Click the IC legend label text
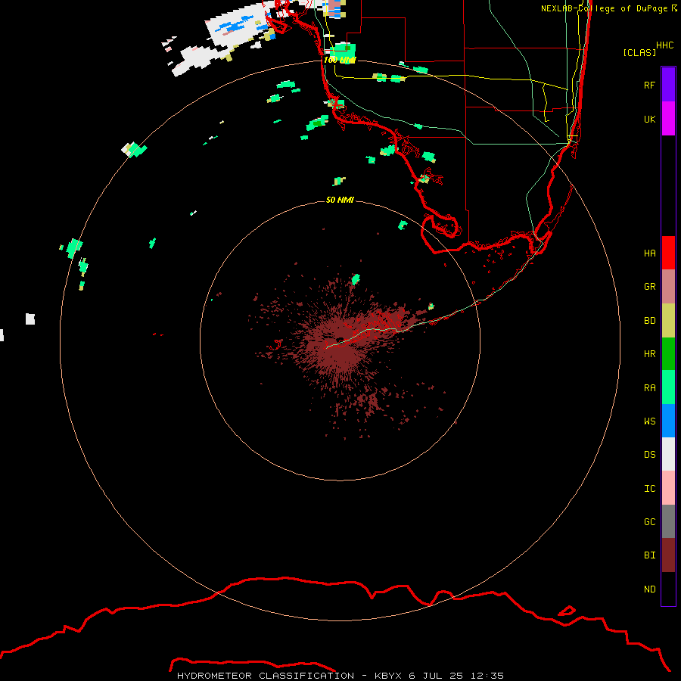Screen dimensions: 681x681 pos(650,489)
